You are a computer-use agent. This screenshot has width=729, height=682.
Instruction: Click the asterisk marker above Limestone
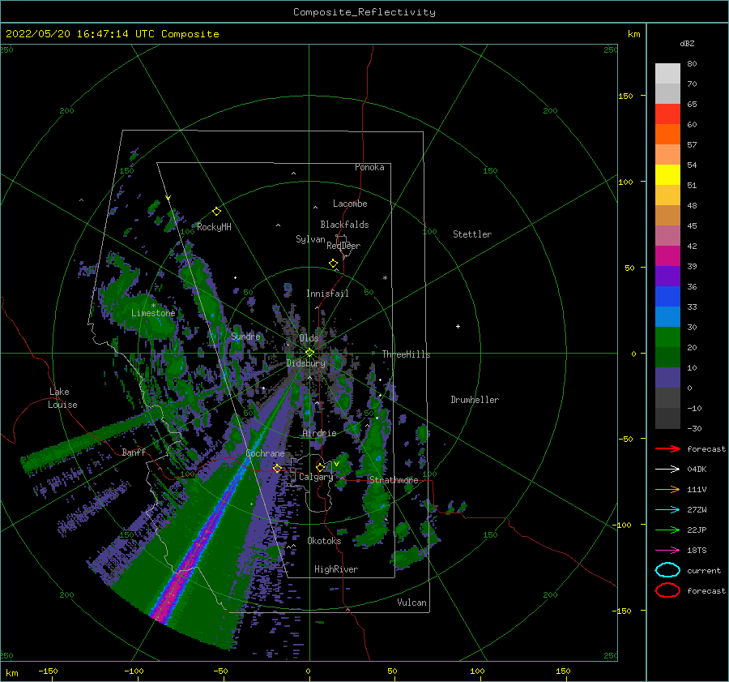pyautogui.click(x=153, y=306)
